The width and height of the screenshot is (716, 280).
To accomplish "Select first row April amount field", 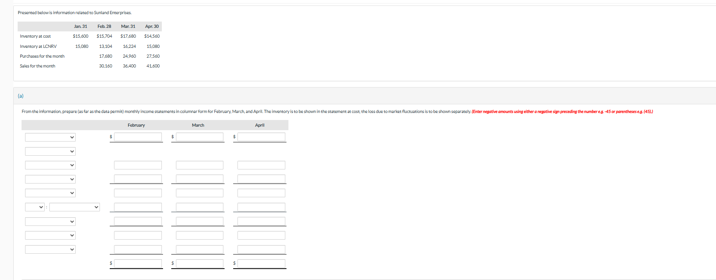I will 261,137.
